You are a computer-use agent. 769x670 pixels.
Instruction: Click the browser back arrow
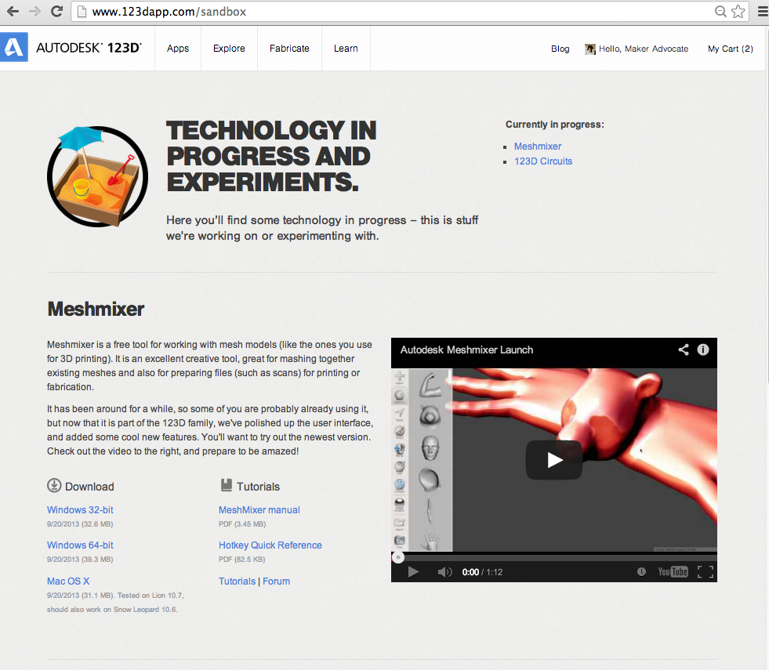(13, 11)
